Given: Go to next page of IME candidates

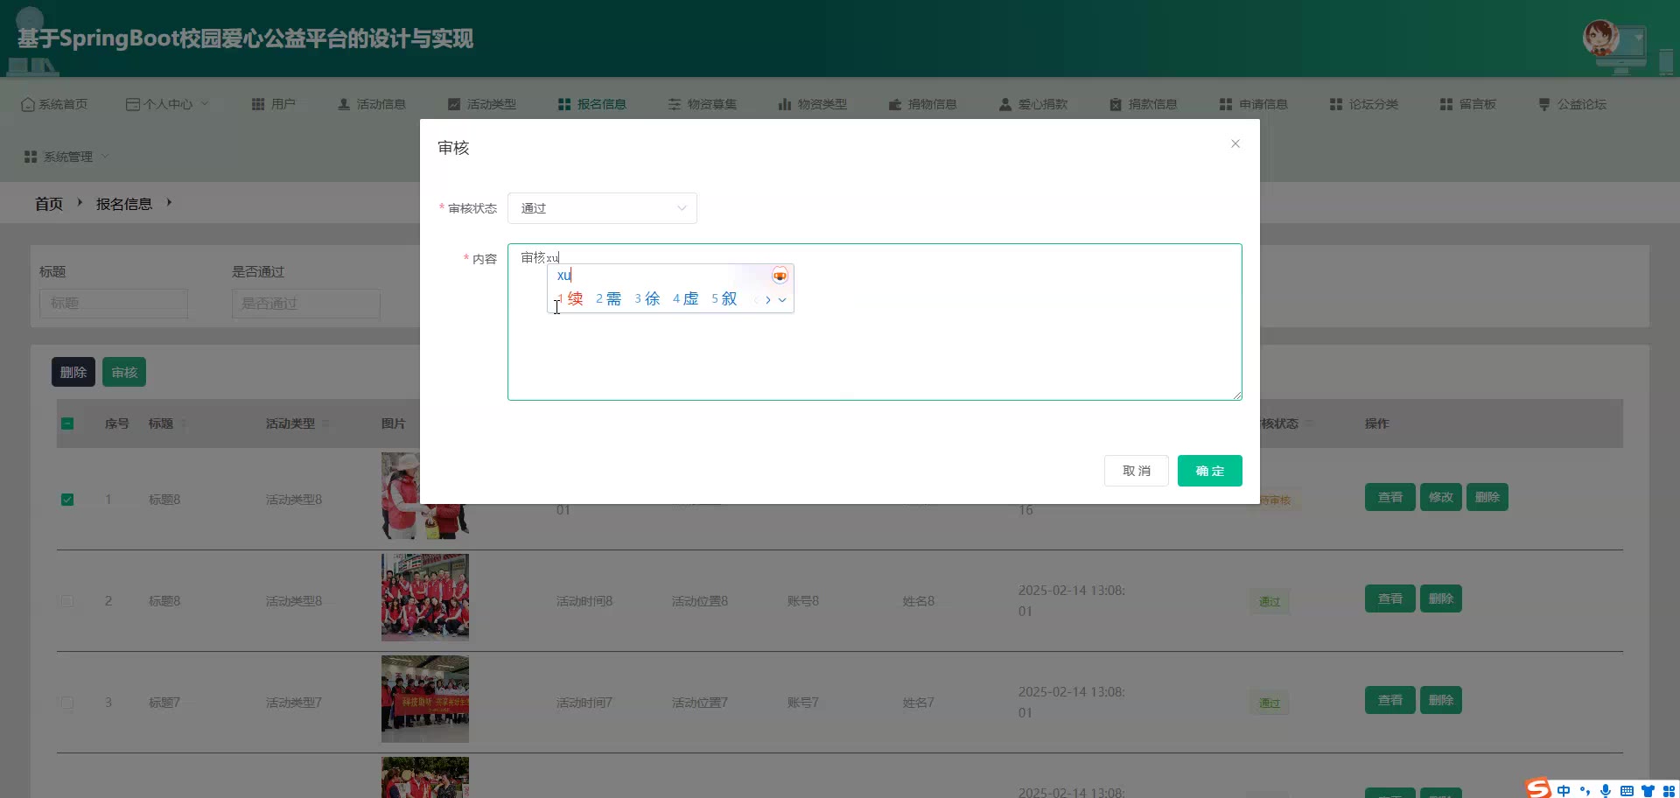Looking at the screenshot, I should click(768, 299).
